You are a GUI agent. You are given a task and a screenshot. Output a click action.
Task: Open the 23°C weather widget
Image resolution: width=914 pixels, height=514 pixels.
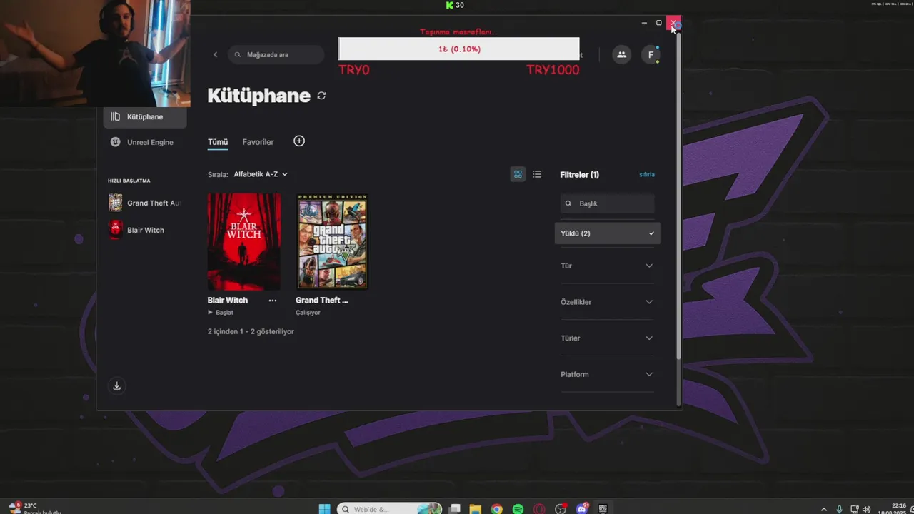(x=34, y=508)
